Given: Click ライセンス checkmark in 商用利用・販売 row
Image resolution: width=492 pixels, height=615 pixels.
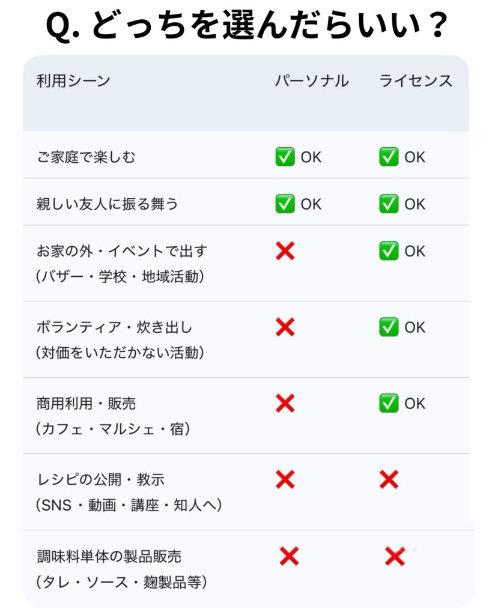Looking at the screenshot, I should pos(389,404).
